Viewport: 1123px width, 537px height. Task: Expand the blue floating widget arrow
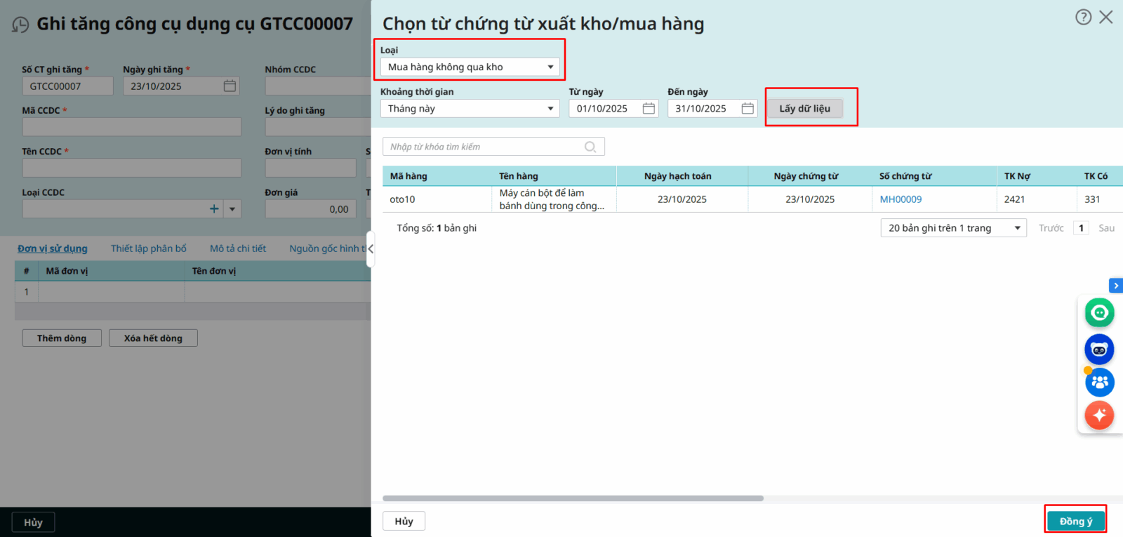coord(1116,286)
